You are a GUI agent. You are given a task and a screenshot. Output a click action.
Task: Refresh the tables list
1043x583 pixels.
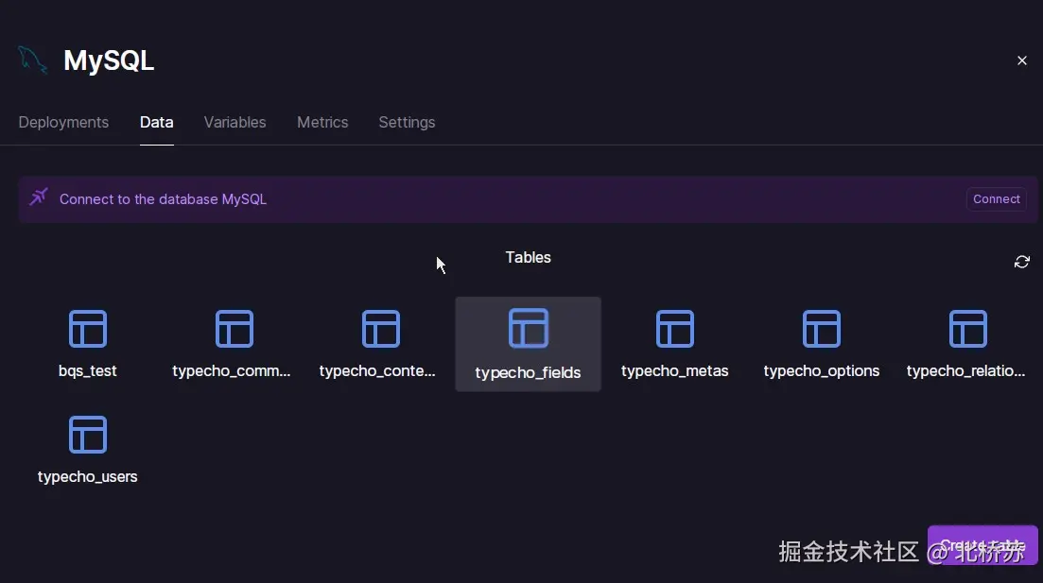click(x=1021, y=262)
